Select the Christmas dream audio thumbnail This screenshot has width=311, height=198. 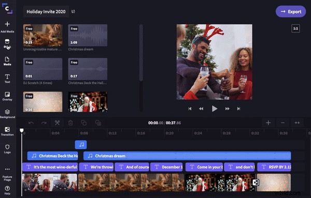[88, 35]
